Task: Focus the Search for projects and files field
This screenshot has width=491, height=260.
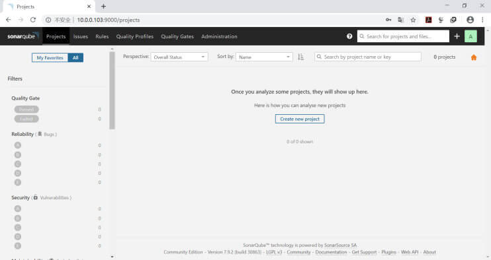Action: (x=404, y=36)
